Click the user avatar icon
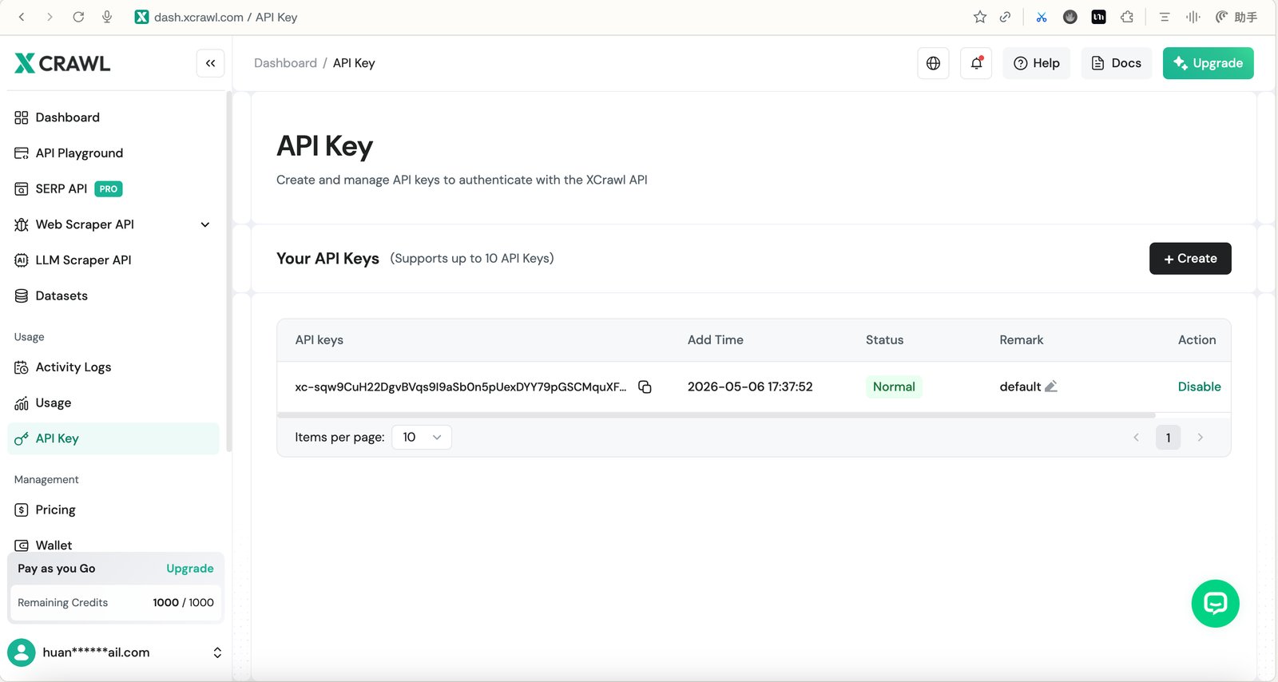The width and height of the screenshot is (1278, 682). (22, 652)
